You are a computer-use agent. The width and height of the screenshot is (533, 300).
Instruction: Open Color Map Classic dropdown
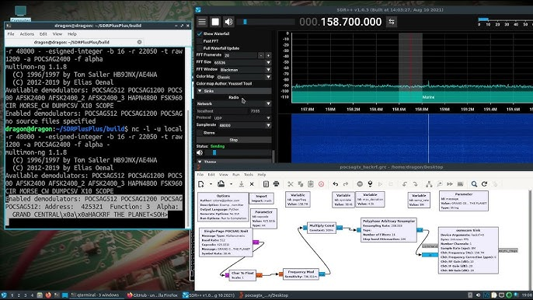244,77
